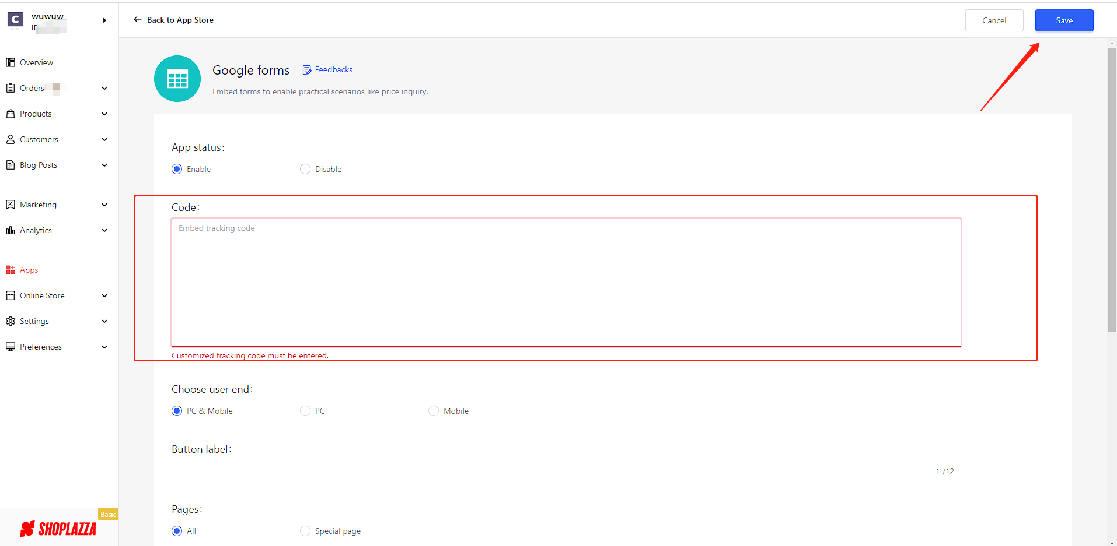Expand the Marketing chevron
Viewport: 1117px width, 546px height.
click(104, 205)
